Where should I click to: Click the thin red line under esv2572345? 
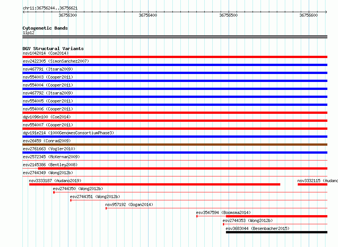click(175, 160)
